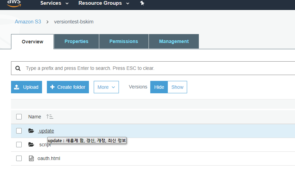
Task: Check the script folder checkbox
Action: tap(19, 144)
